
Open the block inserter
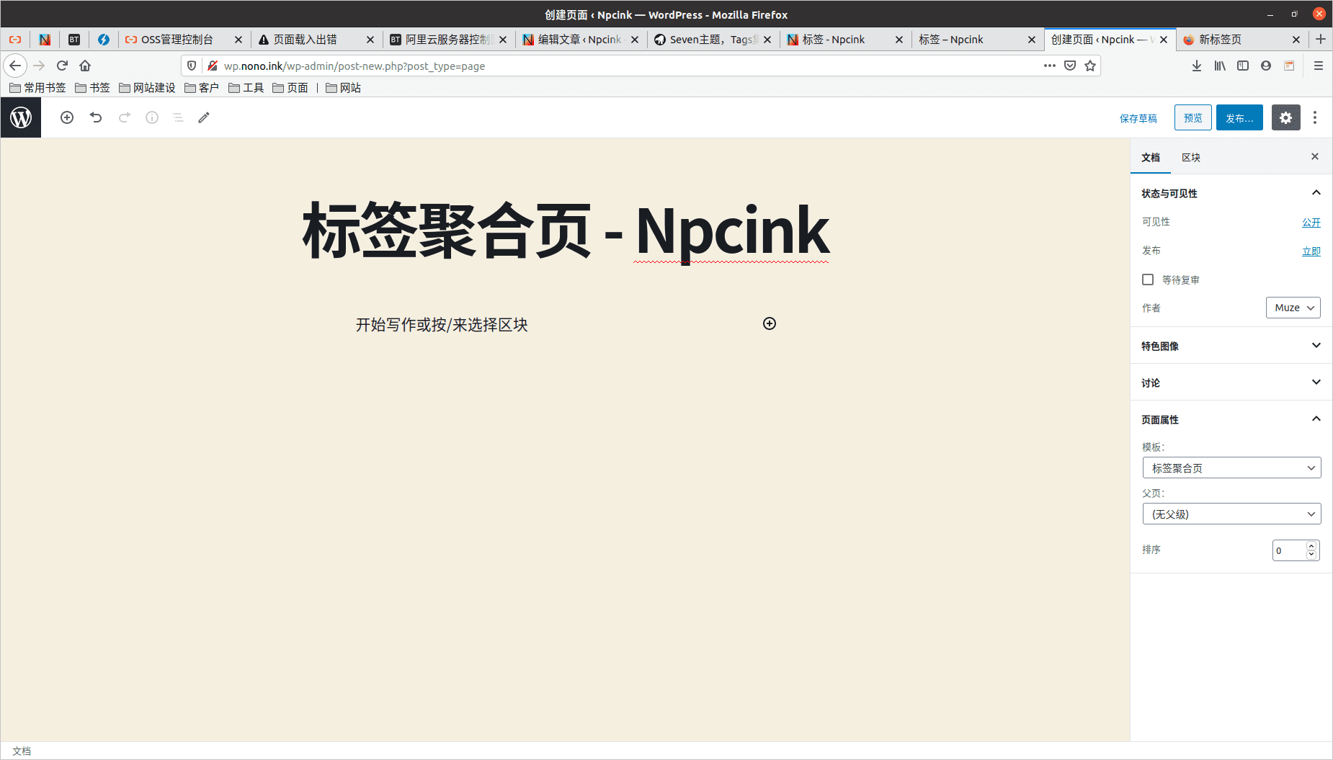pyautogui.click(x=66, y=117)
